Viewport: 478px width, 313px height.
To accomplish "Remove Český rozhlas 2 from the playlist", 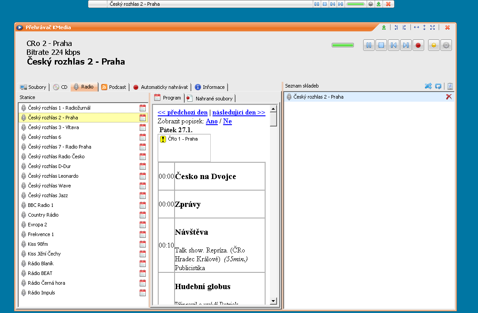I will click(449, 97).
